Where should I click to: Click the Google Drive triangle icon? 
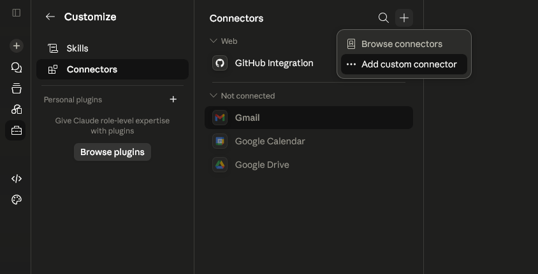tap(220, 165)
